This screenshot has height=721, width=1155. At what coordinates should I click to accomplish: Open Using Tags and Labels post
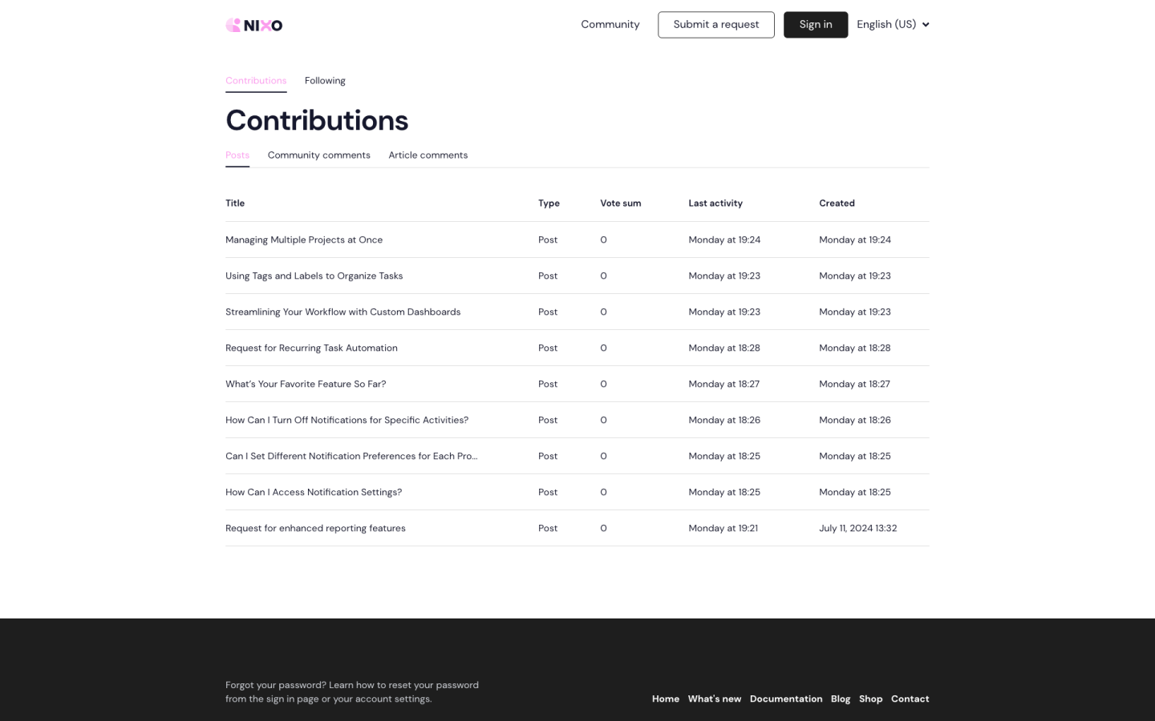[x=314, y=276]
